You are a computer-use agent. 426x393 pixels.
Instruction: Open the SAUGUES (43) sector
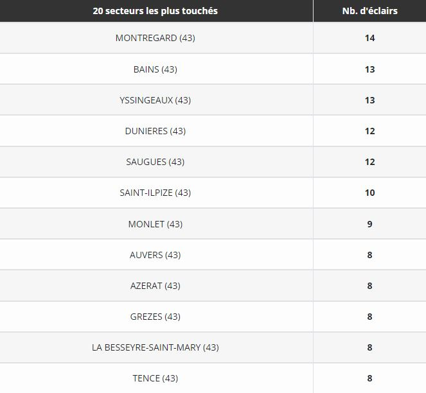click(x=155, y=162)
